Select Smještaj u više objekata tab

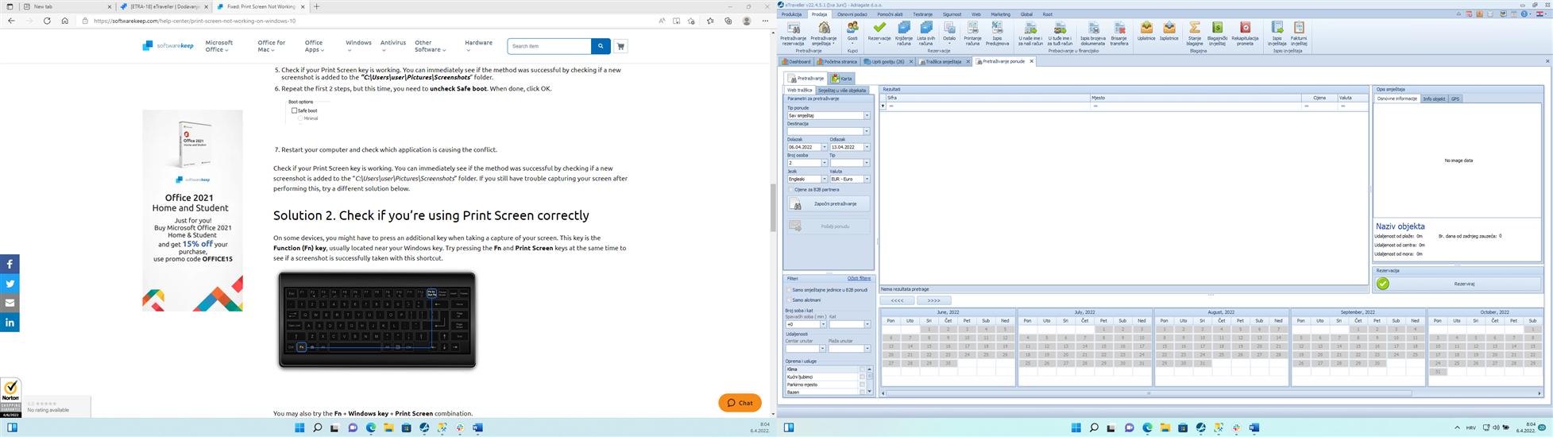pyautogui.click(x=842, y=91)
